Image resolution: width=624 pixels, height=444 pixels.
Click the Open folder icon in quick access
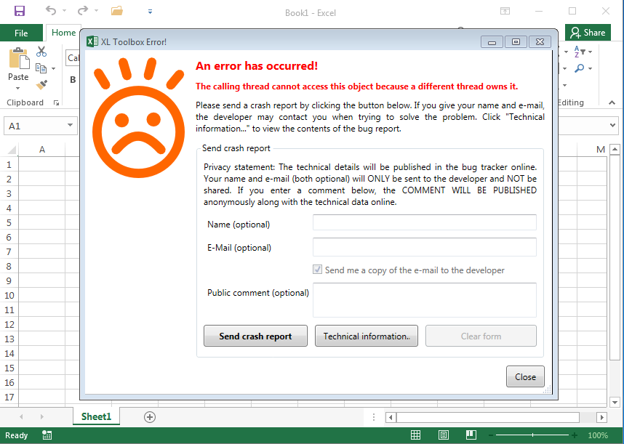coord(116,10)
